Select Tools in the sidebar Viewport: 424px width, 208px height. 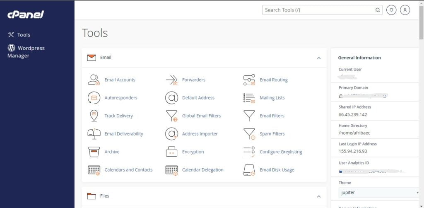pos(19,35)
